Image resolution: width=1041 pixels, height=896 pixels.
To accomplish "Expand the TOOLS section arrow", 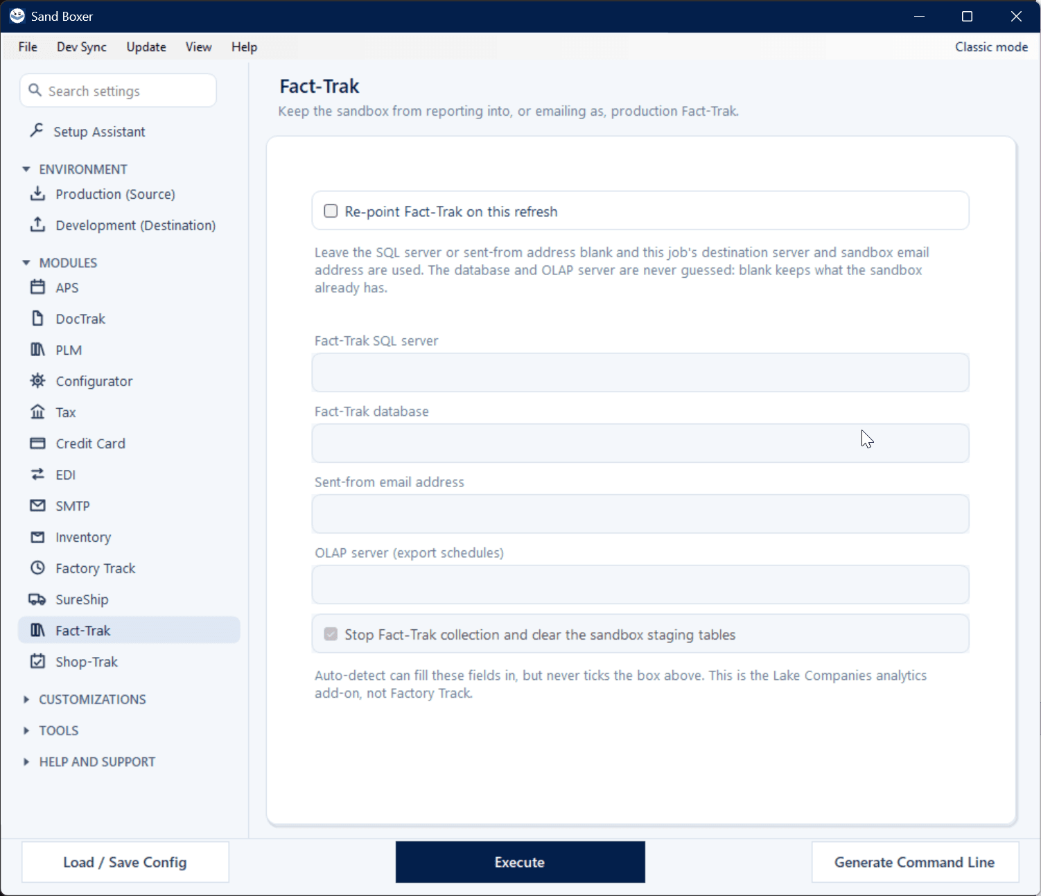I will tap(26, 730).
